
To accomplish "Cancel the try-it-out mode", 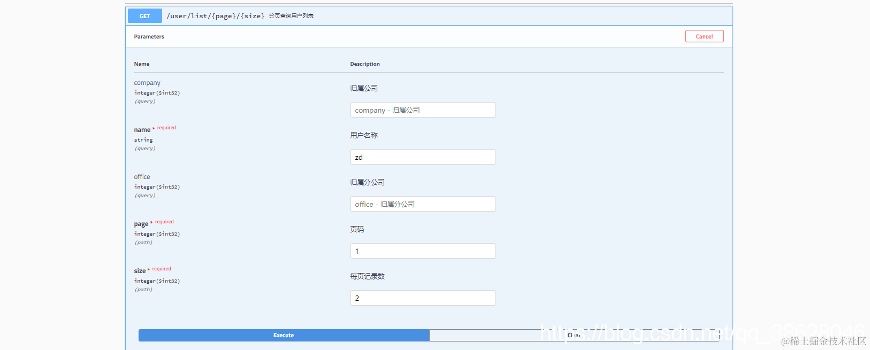I will click(x=704, y=36).
